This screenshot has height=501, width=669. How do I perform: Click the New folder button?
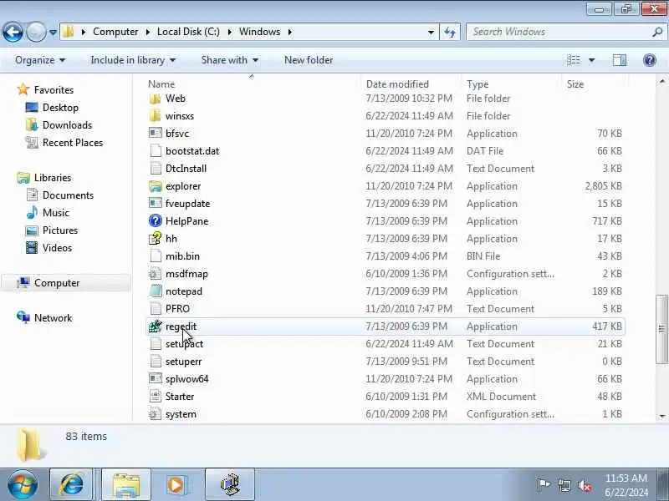(309, 60)
